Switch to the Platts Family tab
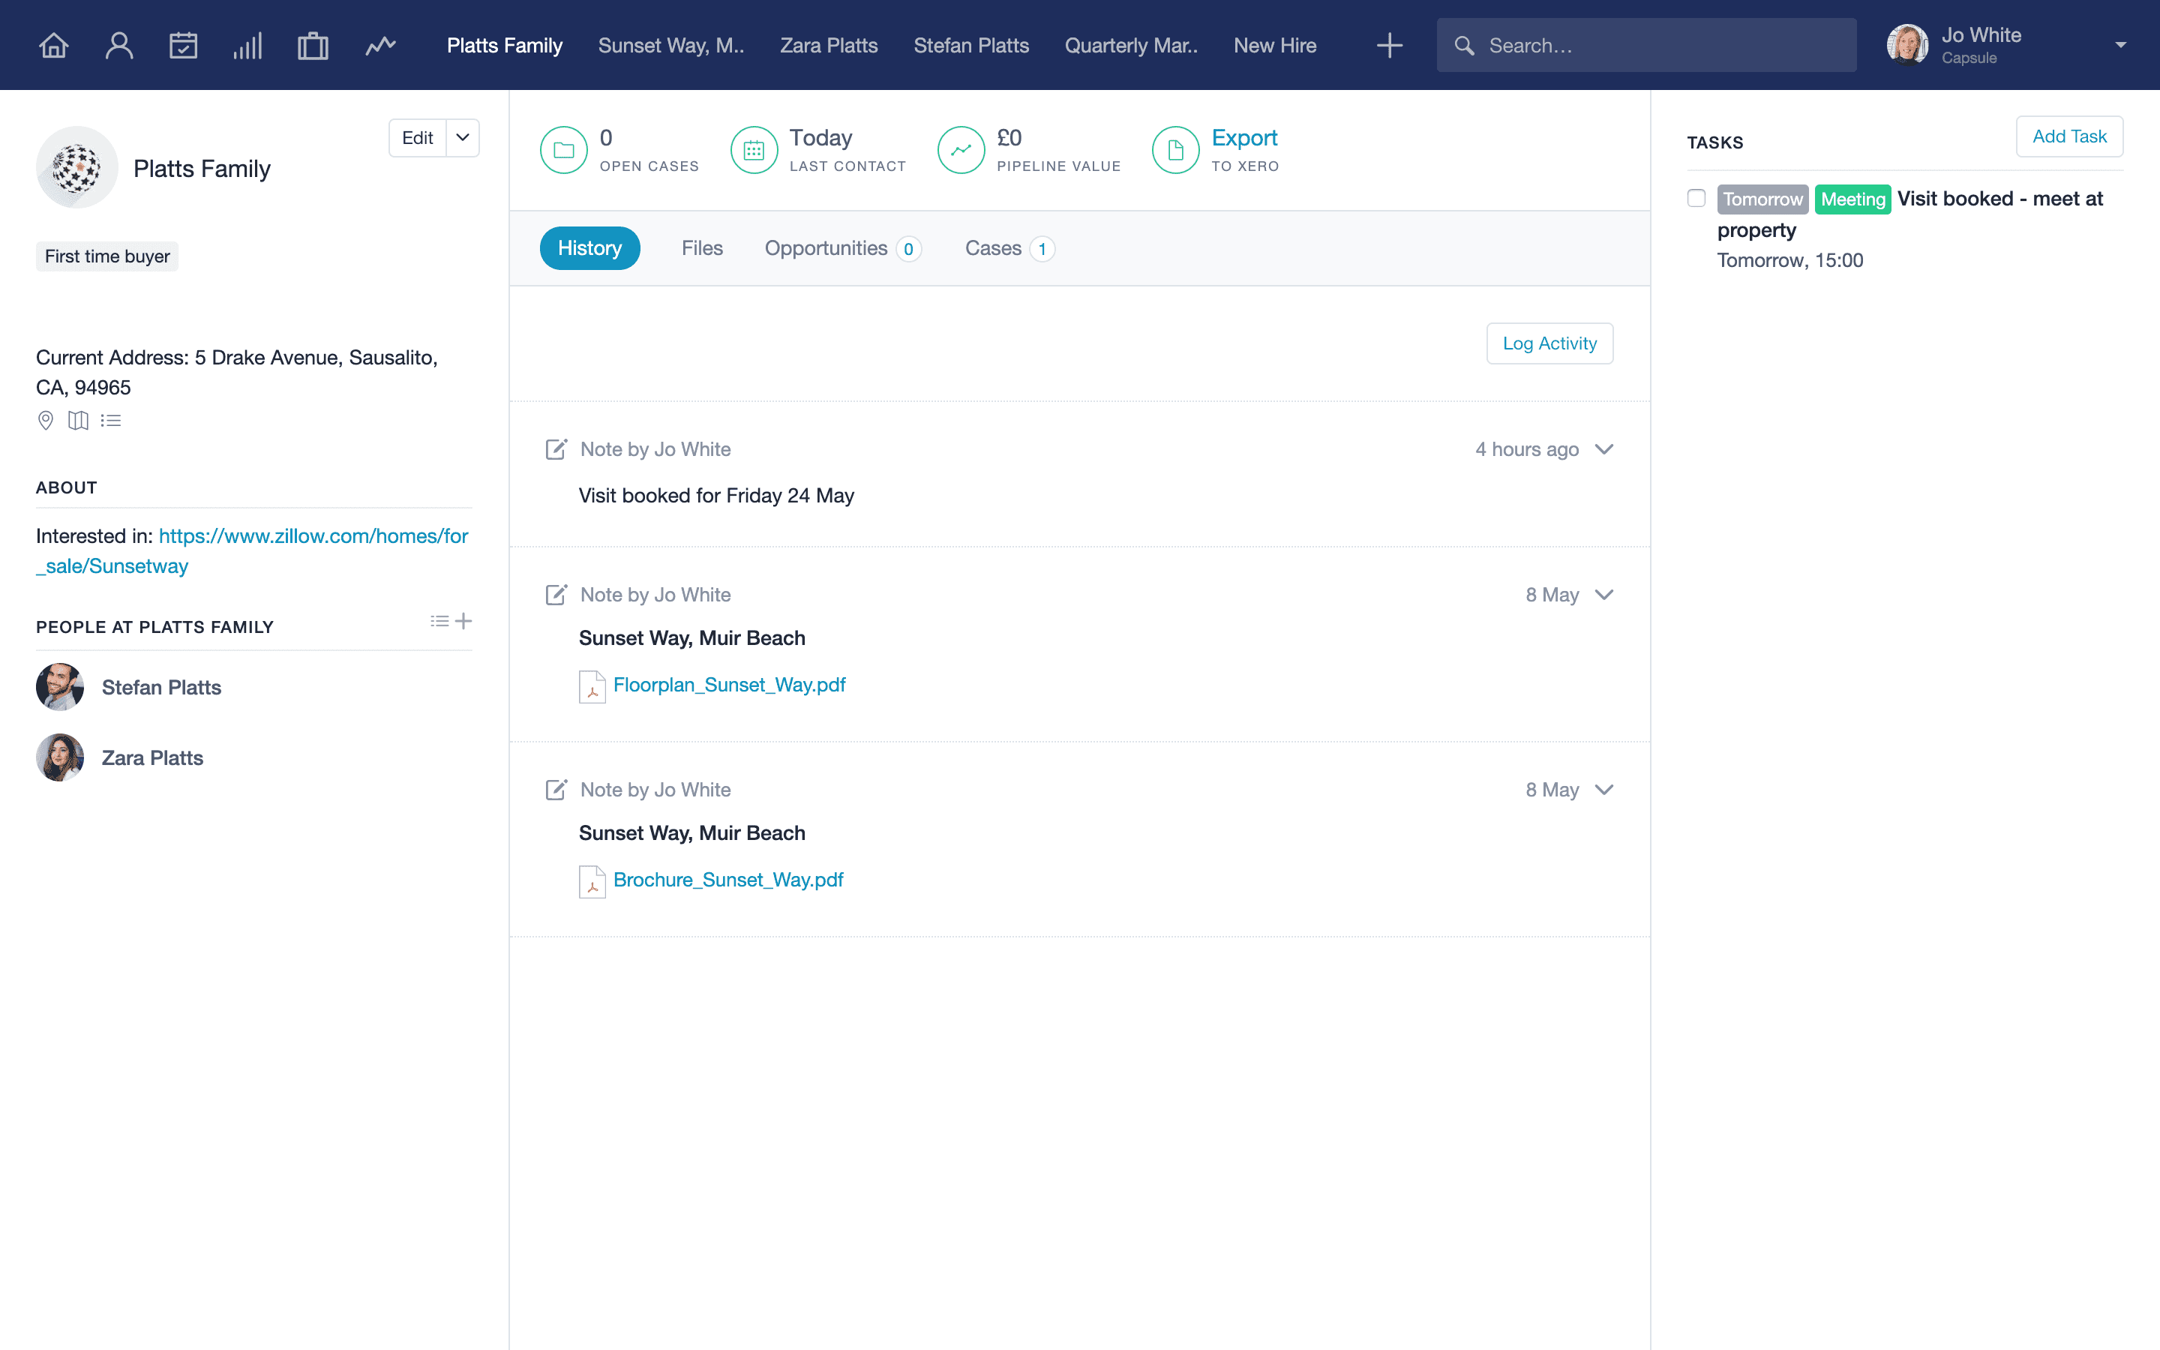The height and width of the screenshot is (1350, 2160). 504,46
